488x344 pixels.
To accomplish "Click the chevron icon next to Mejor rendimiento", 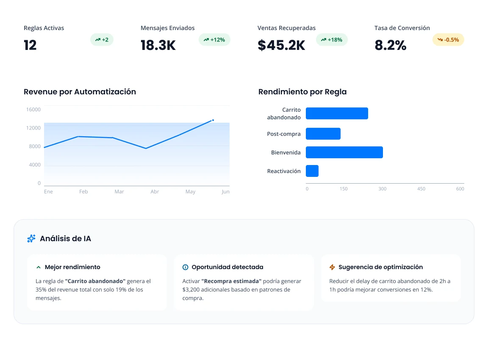I will point(38,267).
